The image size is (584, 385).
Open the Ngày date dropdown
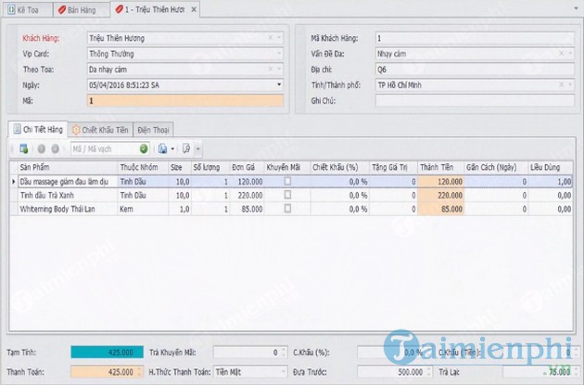(279, 84)
